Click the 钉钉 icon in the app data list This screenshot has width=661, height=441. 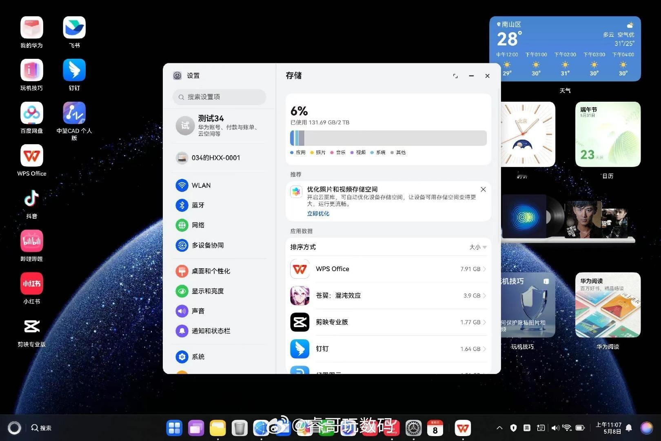[300, 349]
